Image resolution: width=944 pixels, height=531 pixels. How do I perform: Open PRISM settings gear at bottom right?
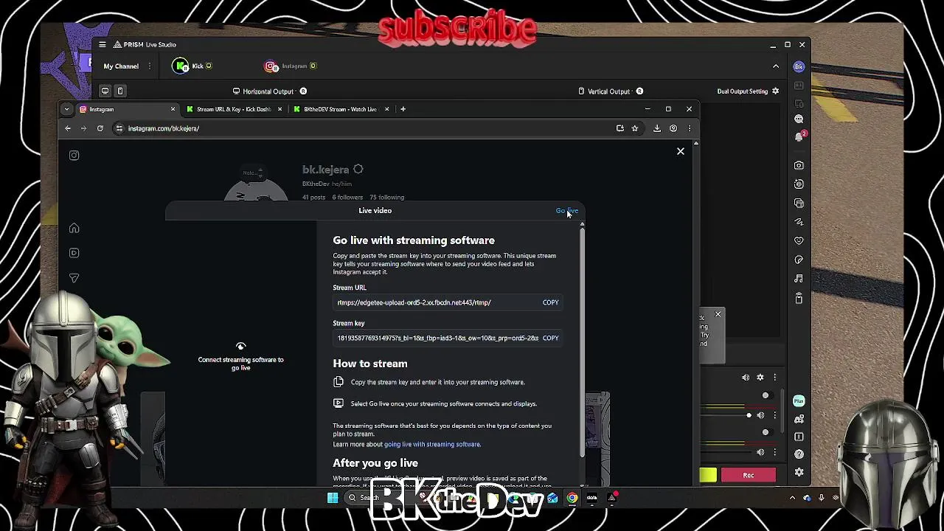pyautogui.click(x=799, y=472)
